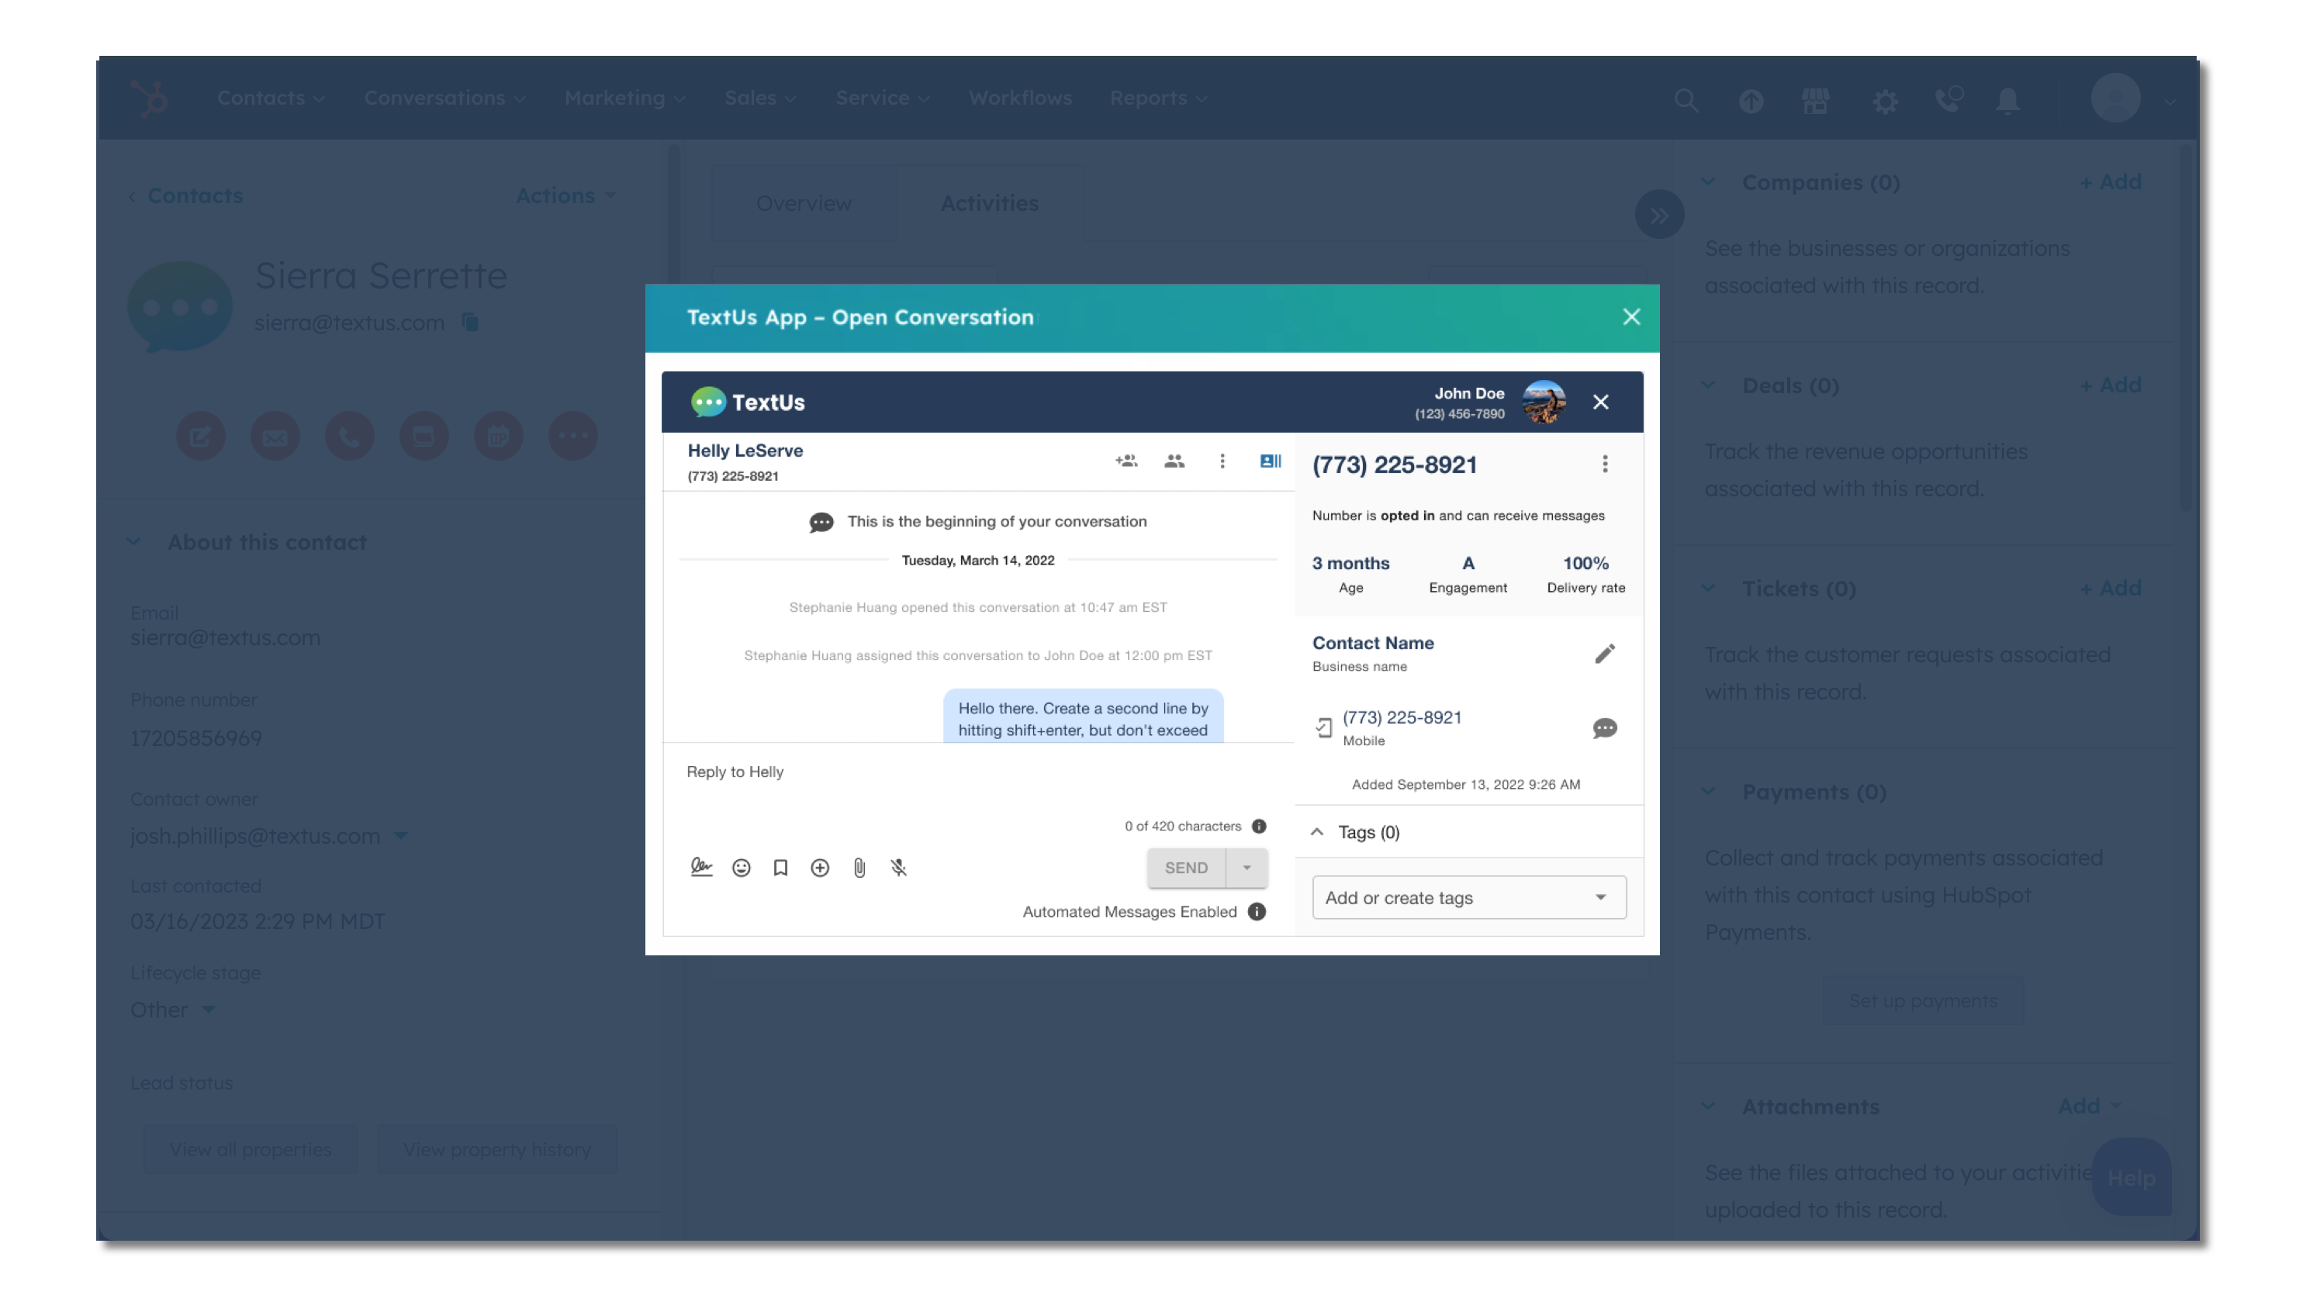Click the message bubble next to the Mobile number

click(x=1605, y=728)
